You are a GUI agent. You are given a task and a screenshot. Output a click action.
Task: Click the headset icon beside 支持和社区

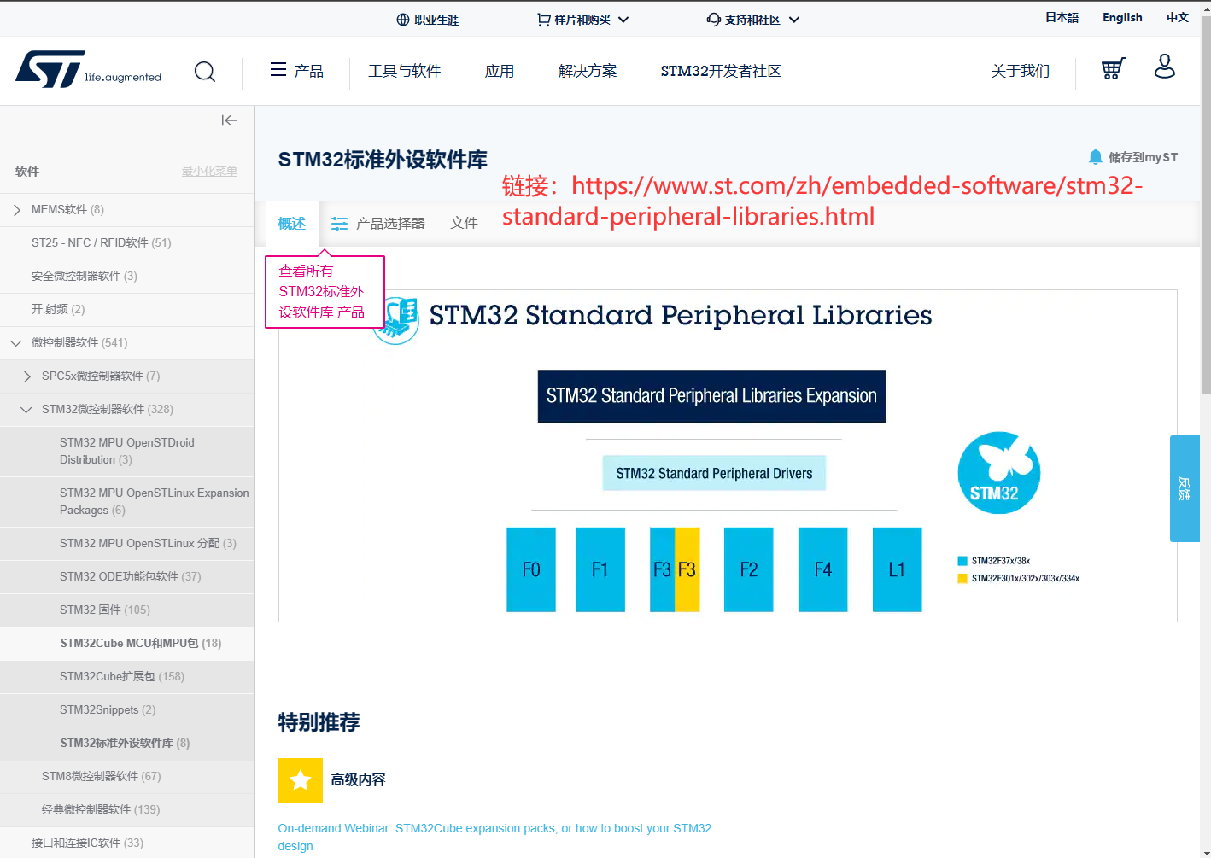[714, 20]
